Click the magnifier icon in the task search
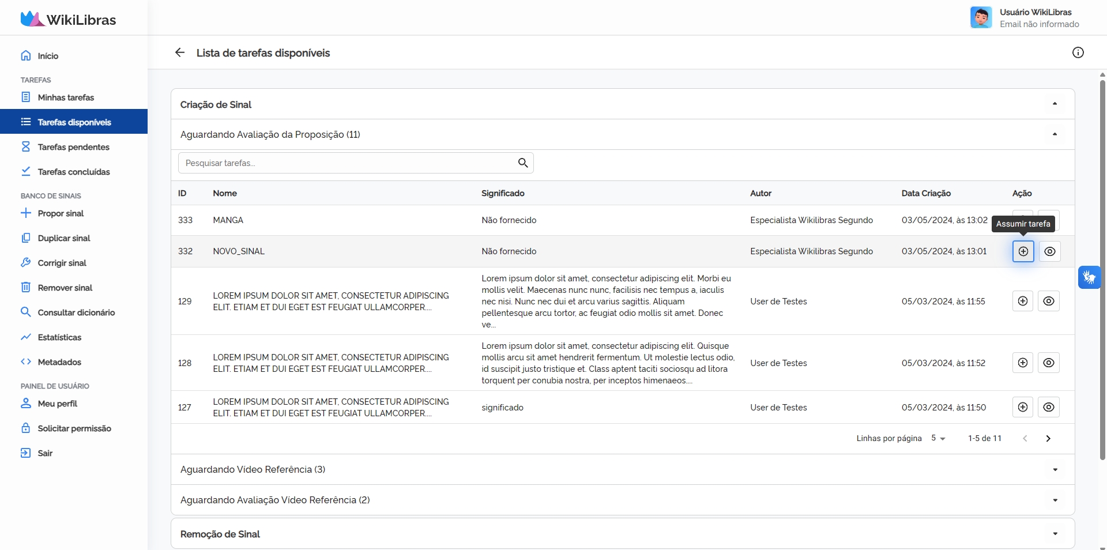Screen dimensions: 1107x550 [522, 163]
